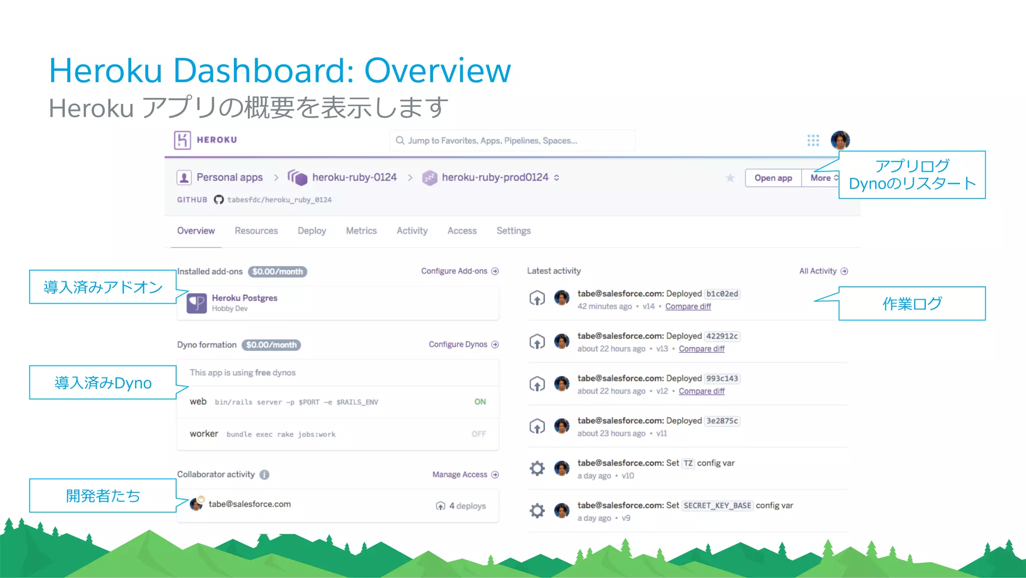This screenshot has height=578, width=1026.
Task: Click Compare diff for v13
Action: point(701,349)
